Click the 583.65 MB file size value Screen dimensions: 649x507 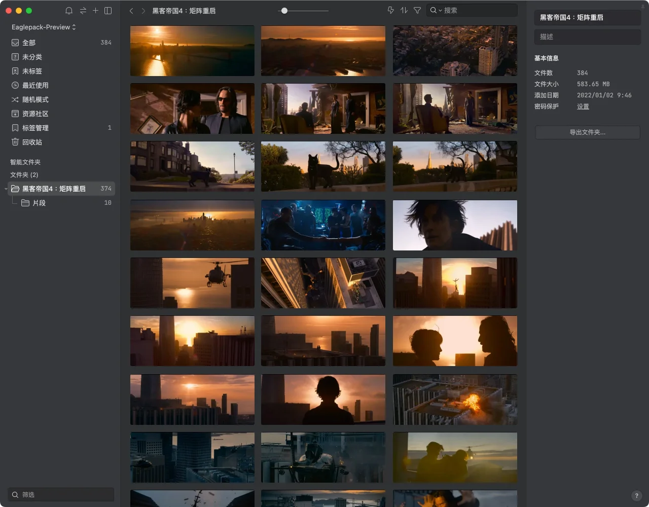coord(593,84)
